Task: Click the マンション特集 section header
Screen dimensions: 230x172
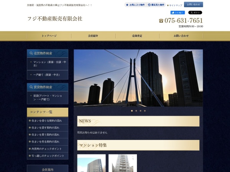Action: (138, 145)
